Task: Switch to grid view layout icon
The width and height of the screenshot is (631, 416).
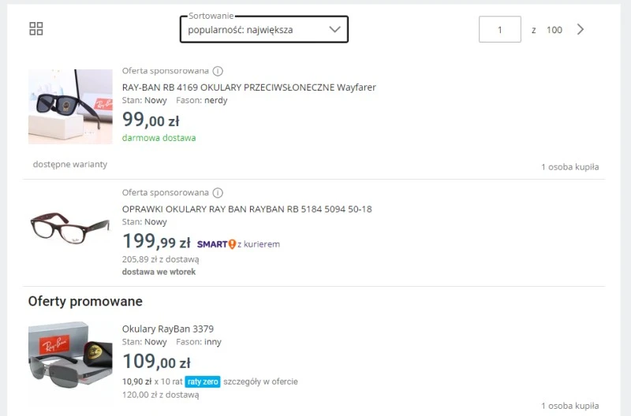Action: click(x=35, y=29)
